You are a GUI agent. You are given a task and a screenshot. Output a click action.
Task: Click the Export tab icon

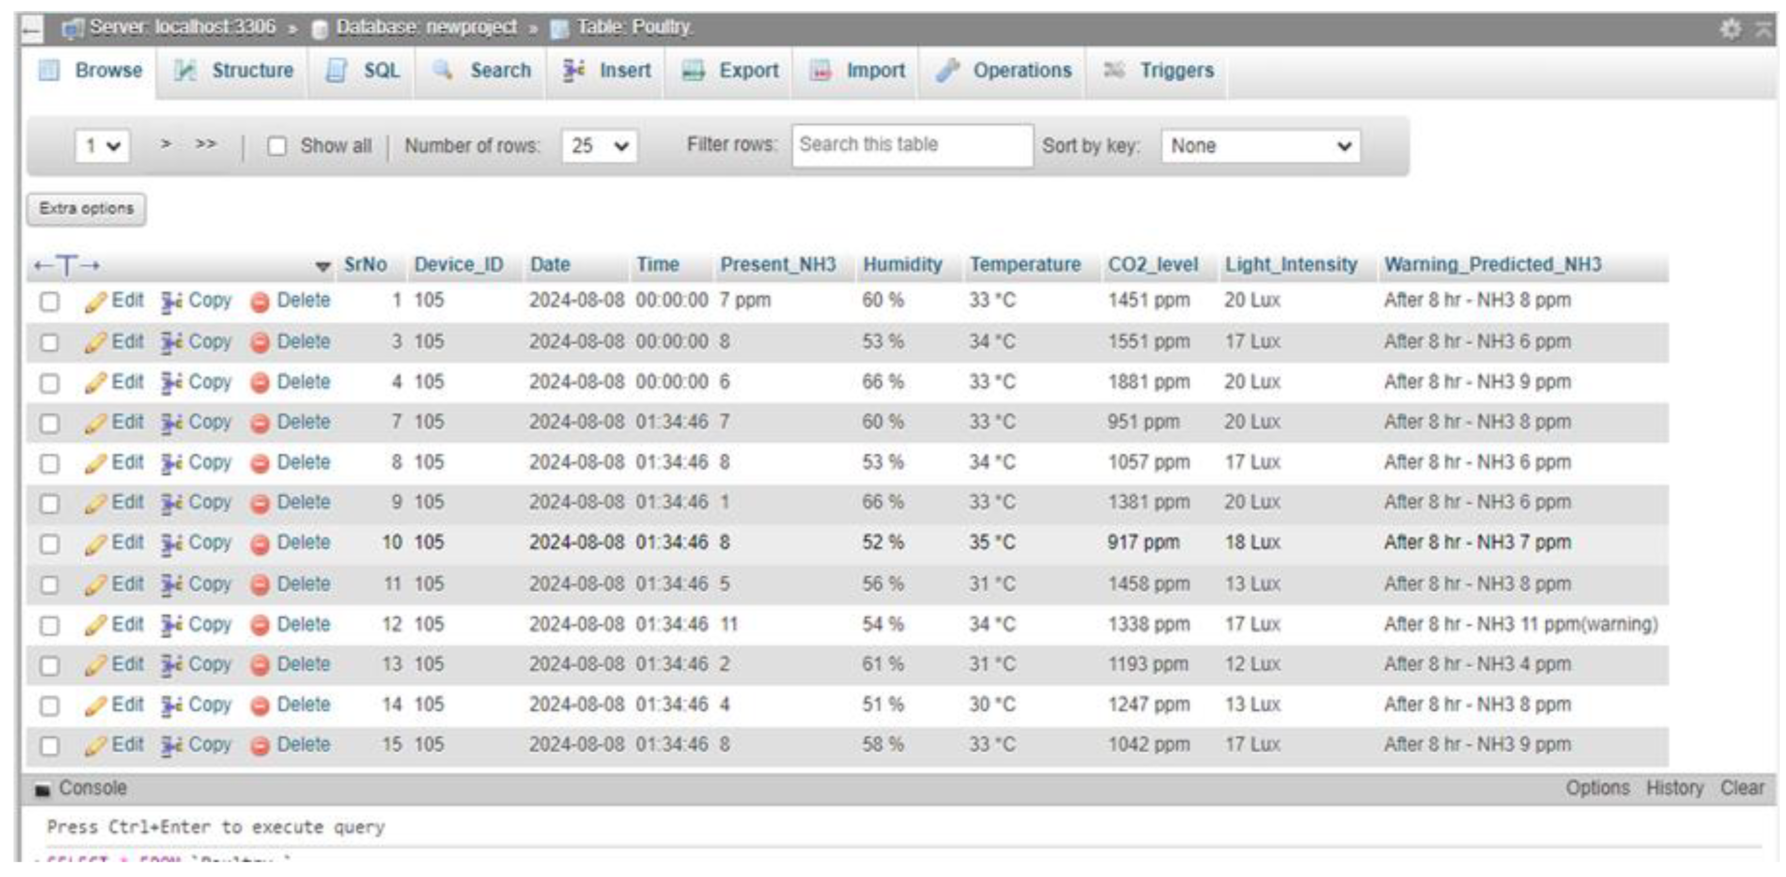click(x=693, y=71)
